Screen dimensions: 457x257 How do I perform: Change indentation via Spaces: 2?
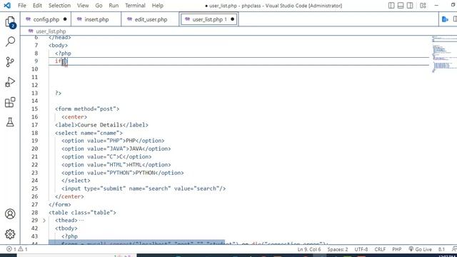click(x=338, y=249)
